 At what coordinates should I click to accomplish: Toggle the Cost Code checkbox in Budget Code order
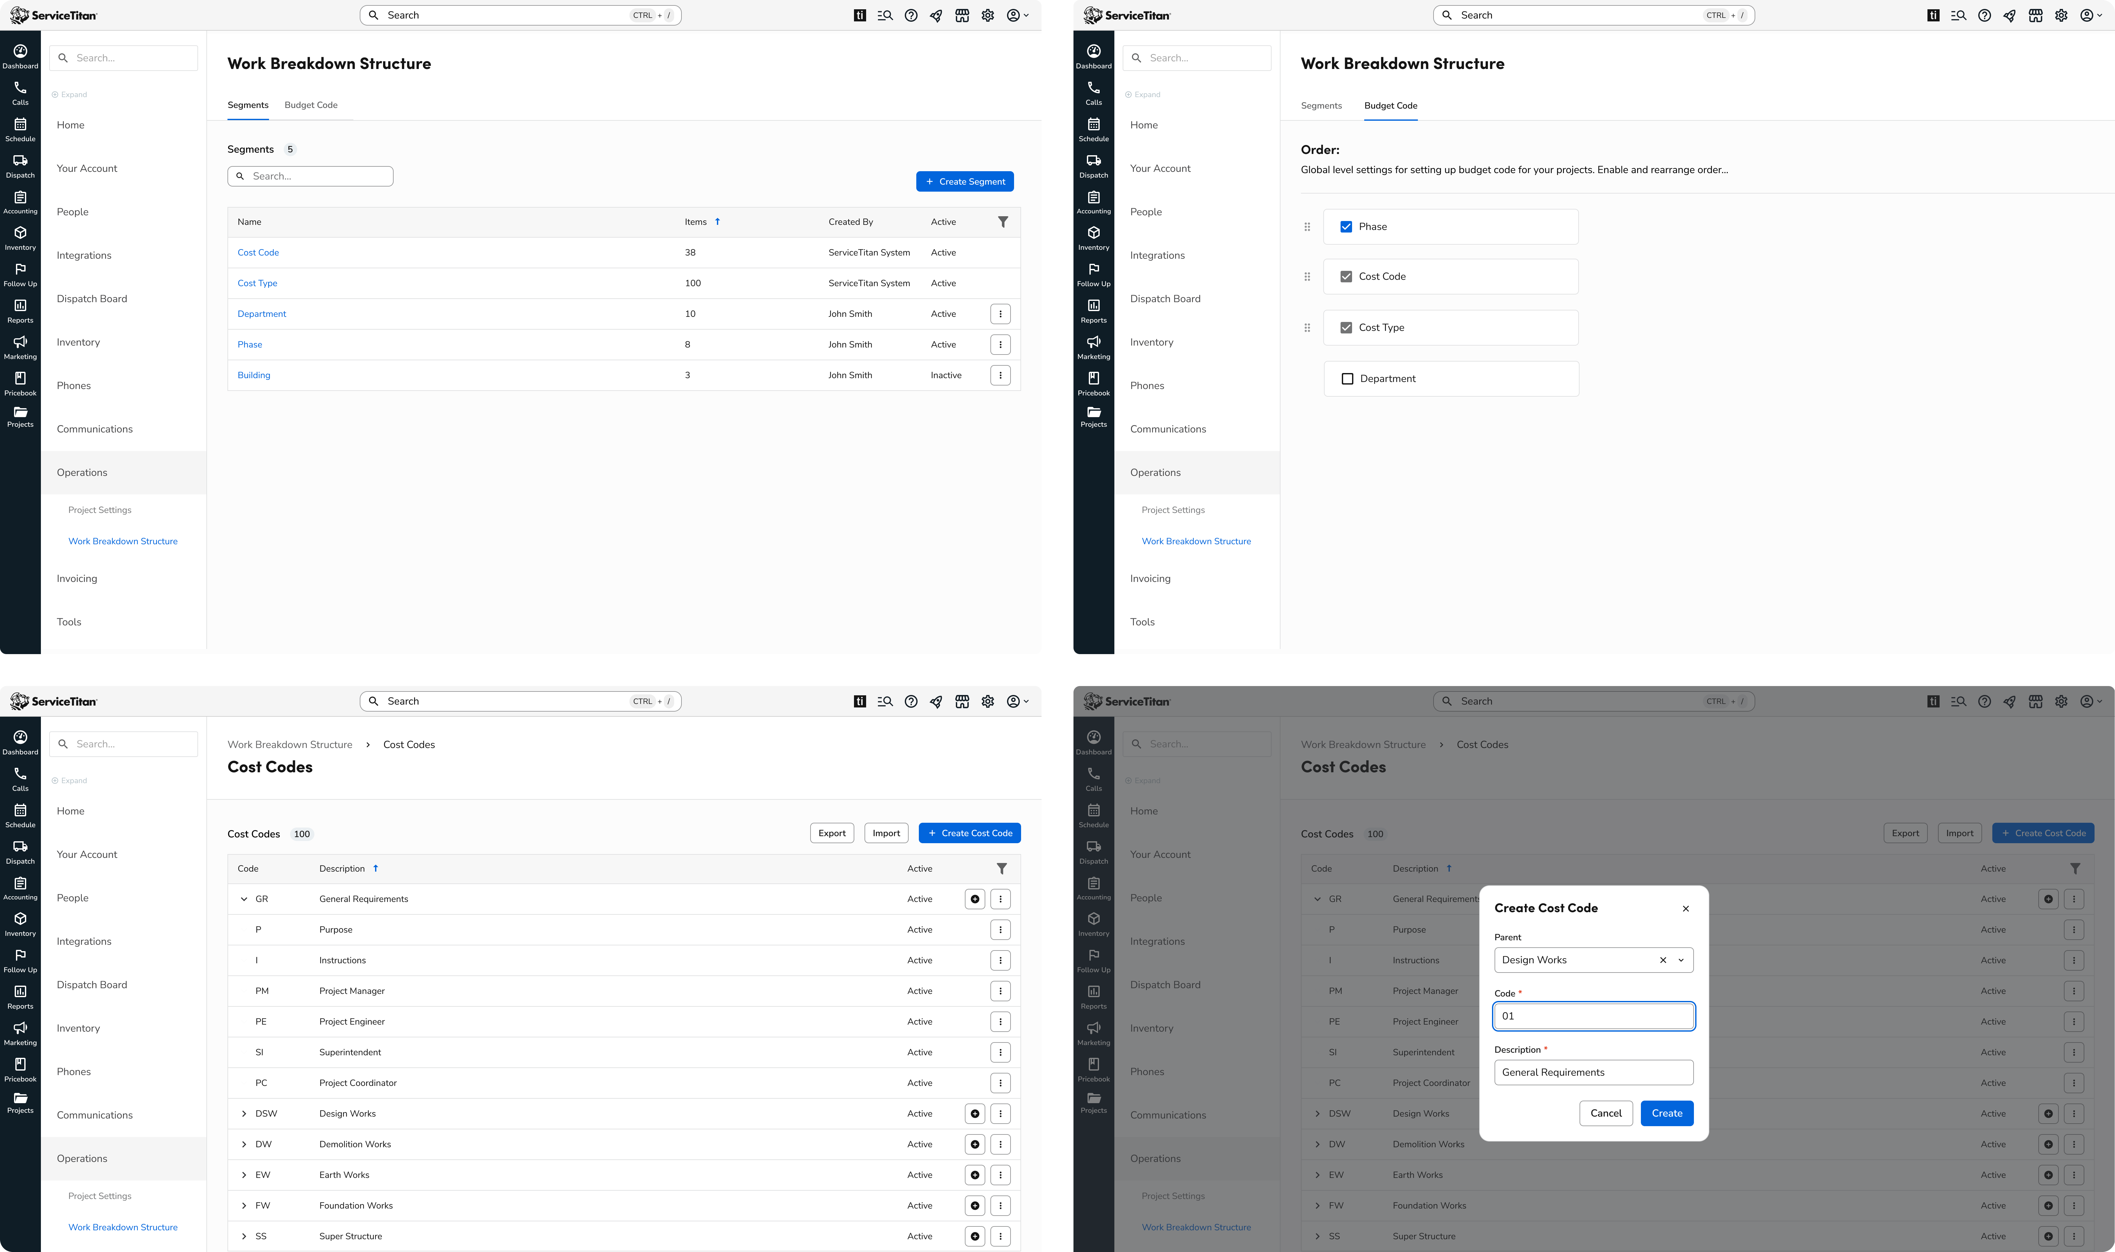pyautogui.click(x=1346, y=277)
